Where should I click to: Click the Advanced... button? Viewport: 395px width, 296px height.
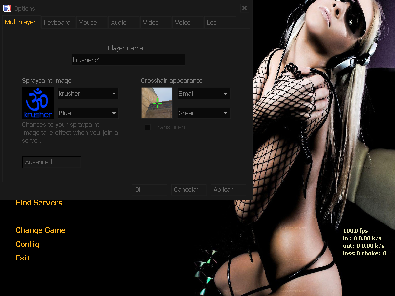tap(52, 162)
